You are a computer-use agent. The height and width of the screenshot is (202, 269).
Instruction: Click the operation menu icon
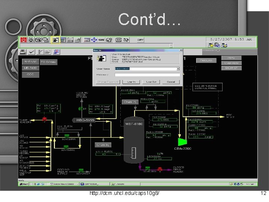pos(70,40)
